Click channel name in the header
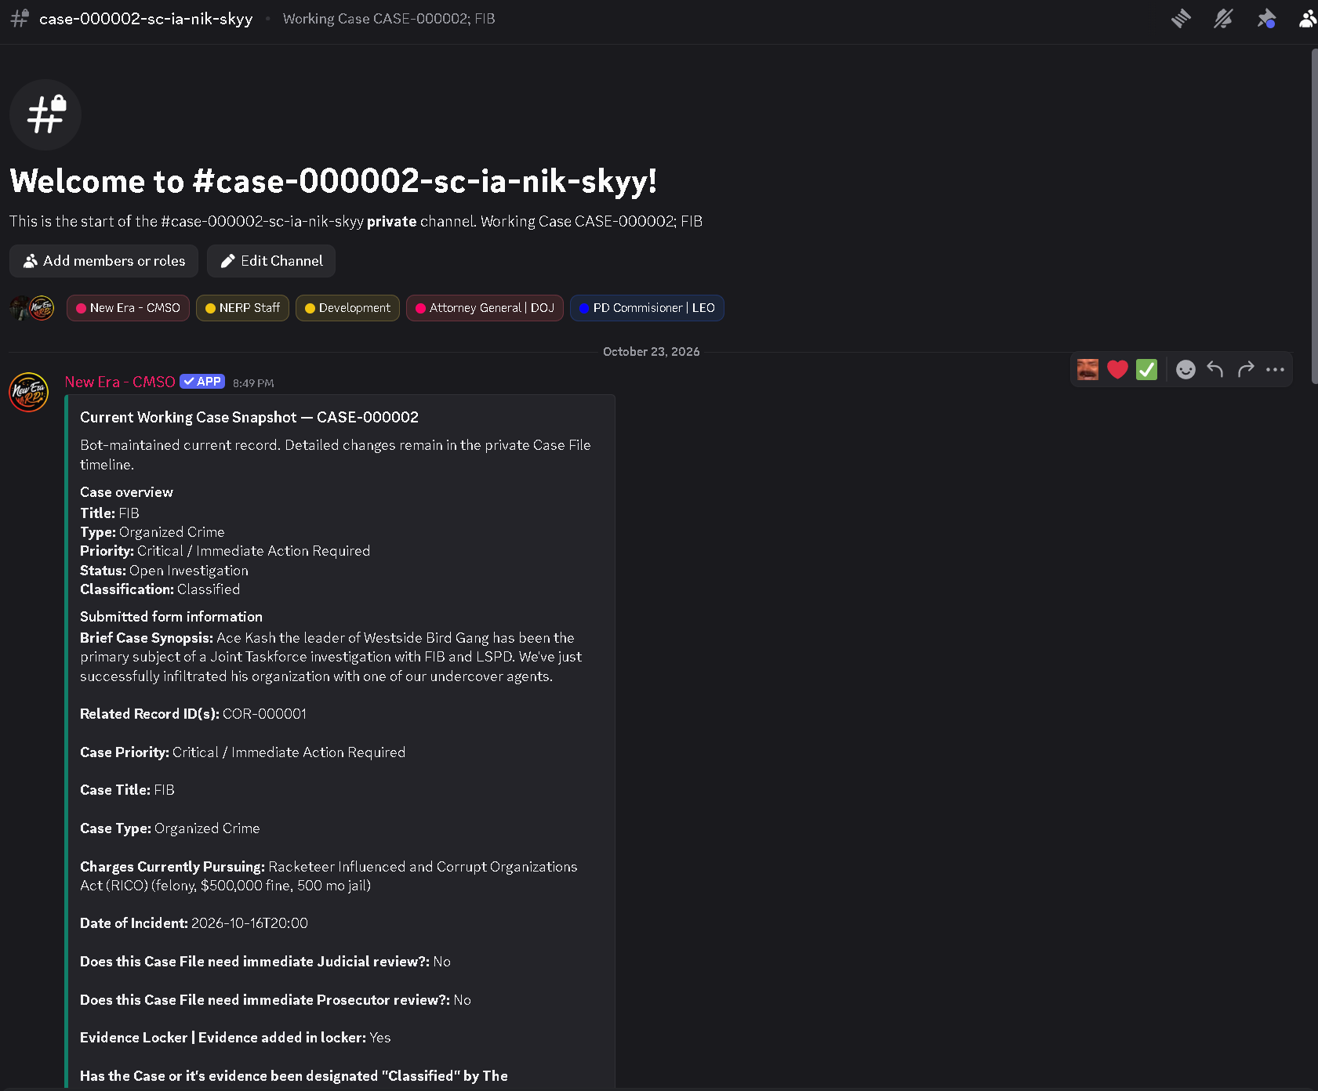The width and height of the screenshot is (1318, 1091). pos(146,19)
